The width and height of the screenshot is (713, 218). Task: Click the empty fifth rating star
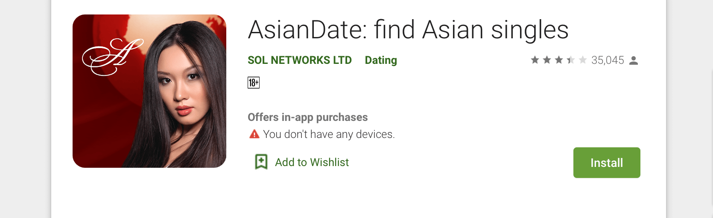583,60
